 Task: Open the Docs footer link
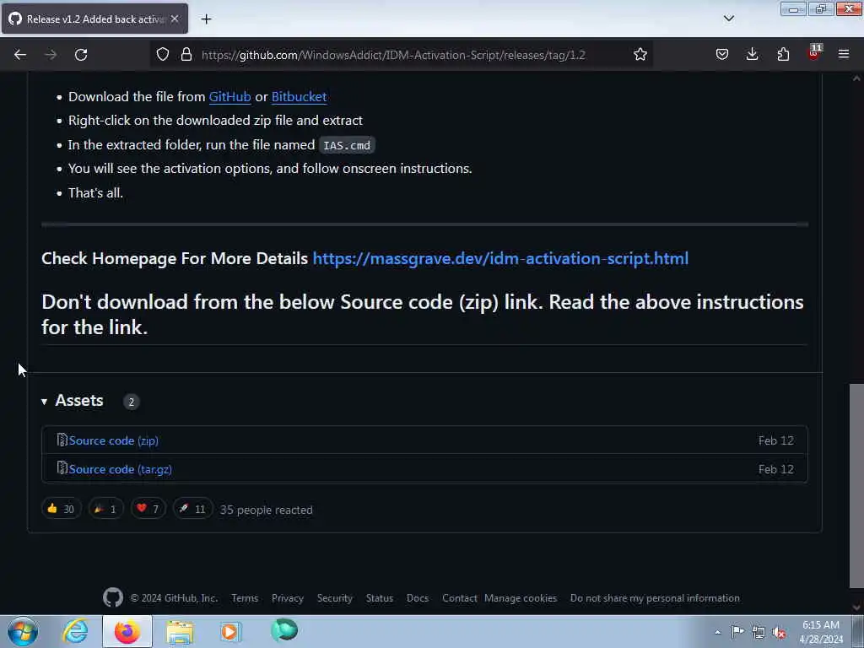[418, 598]
